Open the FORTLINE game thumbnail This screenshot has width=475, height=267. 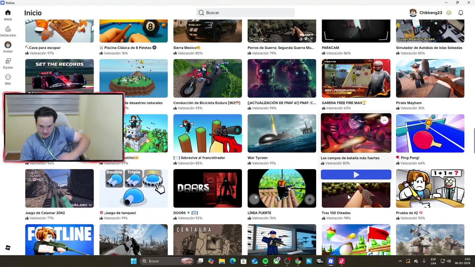click(x=59, y=240)
